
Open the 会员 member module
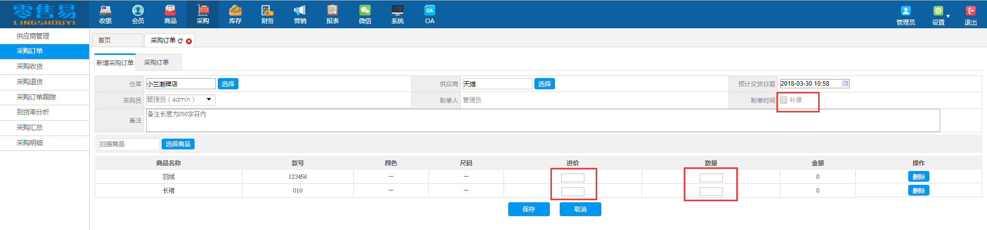tap(138, 14)
